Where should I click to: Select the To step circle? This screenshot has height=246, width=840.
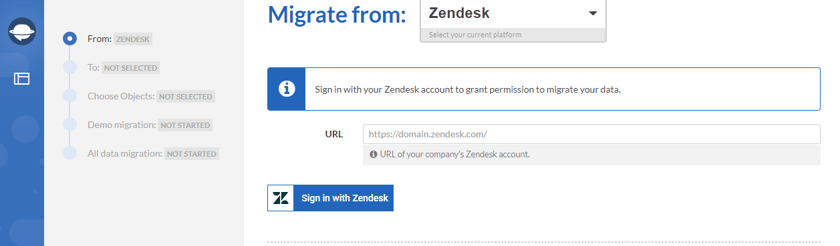(x=69, y=67)
